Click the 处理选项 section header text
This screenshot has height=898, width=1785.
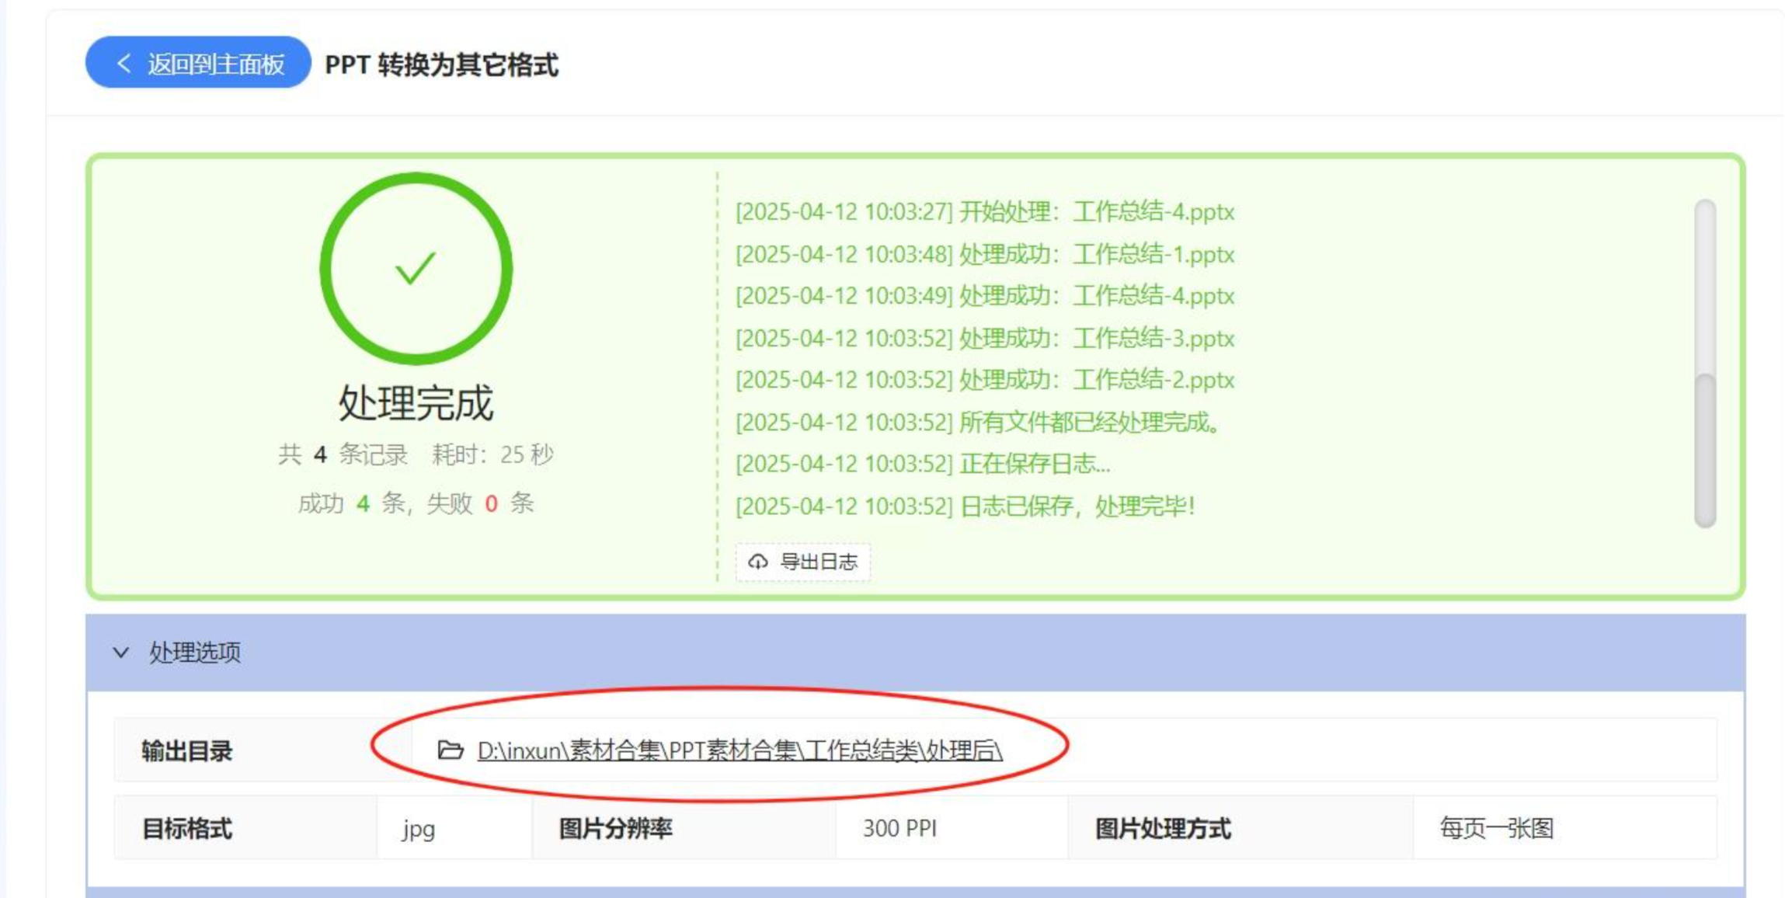[x=195, y=653]
